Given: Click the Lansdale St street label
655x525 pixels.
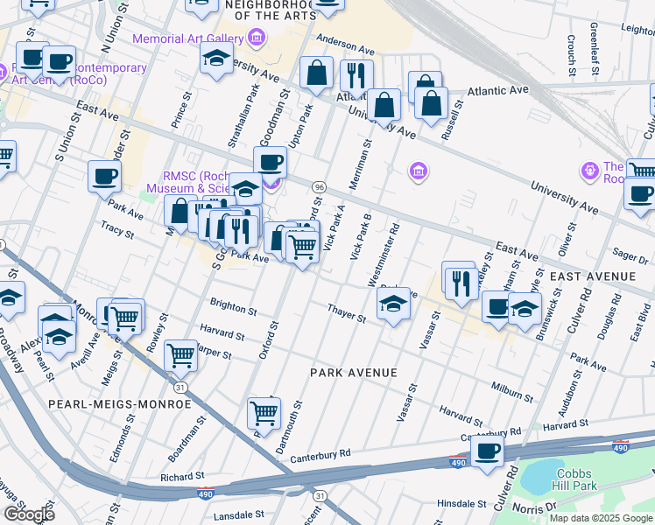Looking at the screenshot, I should point(239,515).
